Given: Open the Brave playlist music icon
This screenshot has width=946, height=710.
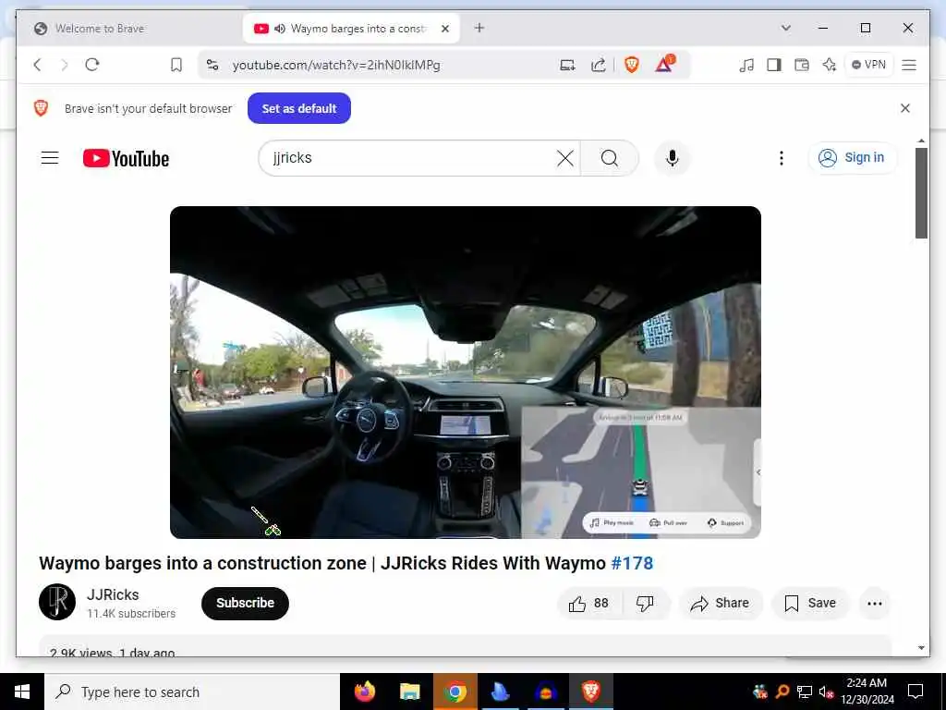Looking at the screenshot, I should pos(746,65).
